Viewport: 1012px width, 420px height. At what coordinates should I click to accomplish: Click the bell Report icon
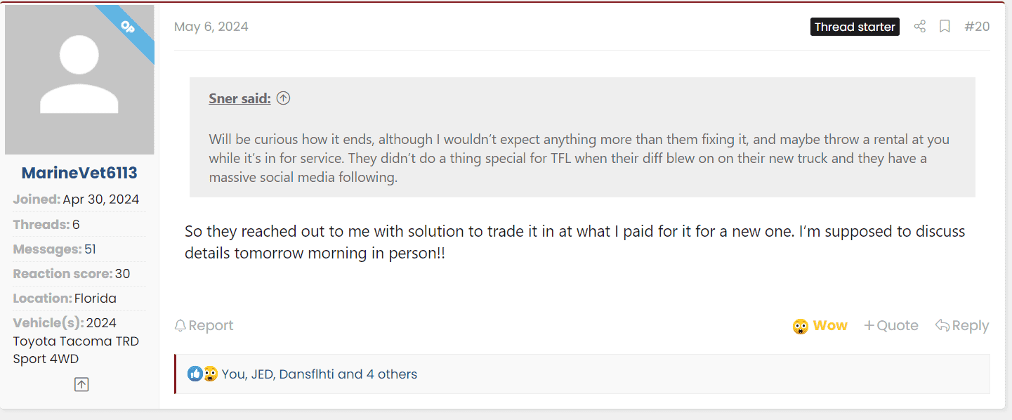point(180,326)
